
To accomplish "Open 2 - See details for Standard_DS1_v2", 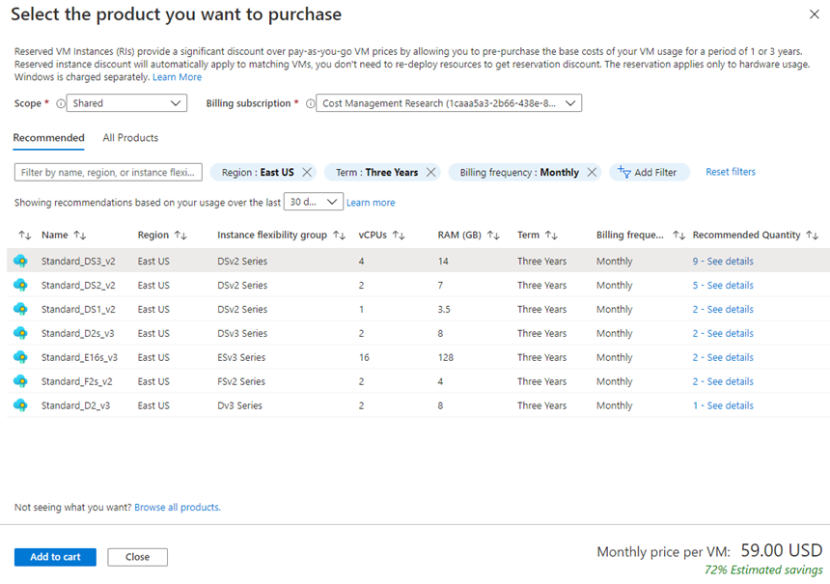I will click(x=723, y=309).
